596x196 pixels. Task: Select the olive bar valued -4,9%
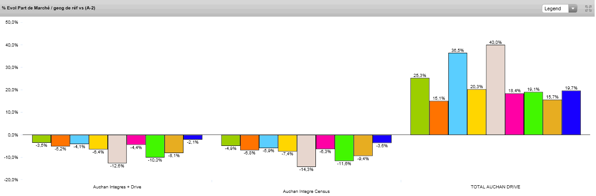coord(231,140)
